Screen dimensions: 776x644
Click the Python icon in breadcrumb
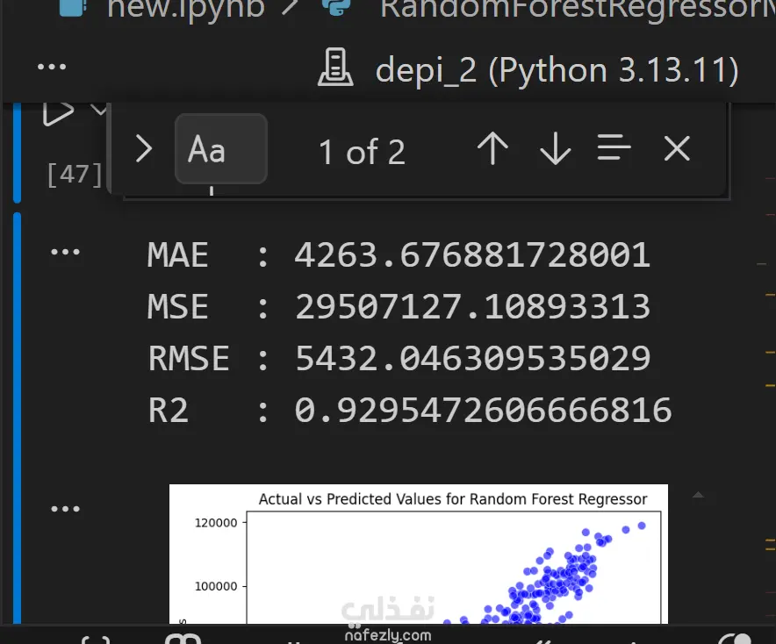point(336,7)
